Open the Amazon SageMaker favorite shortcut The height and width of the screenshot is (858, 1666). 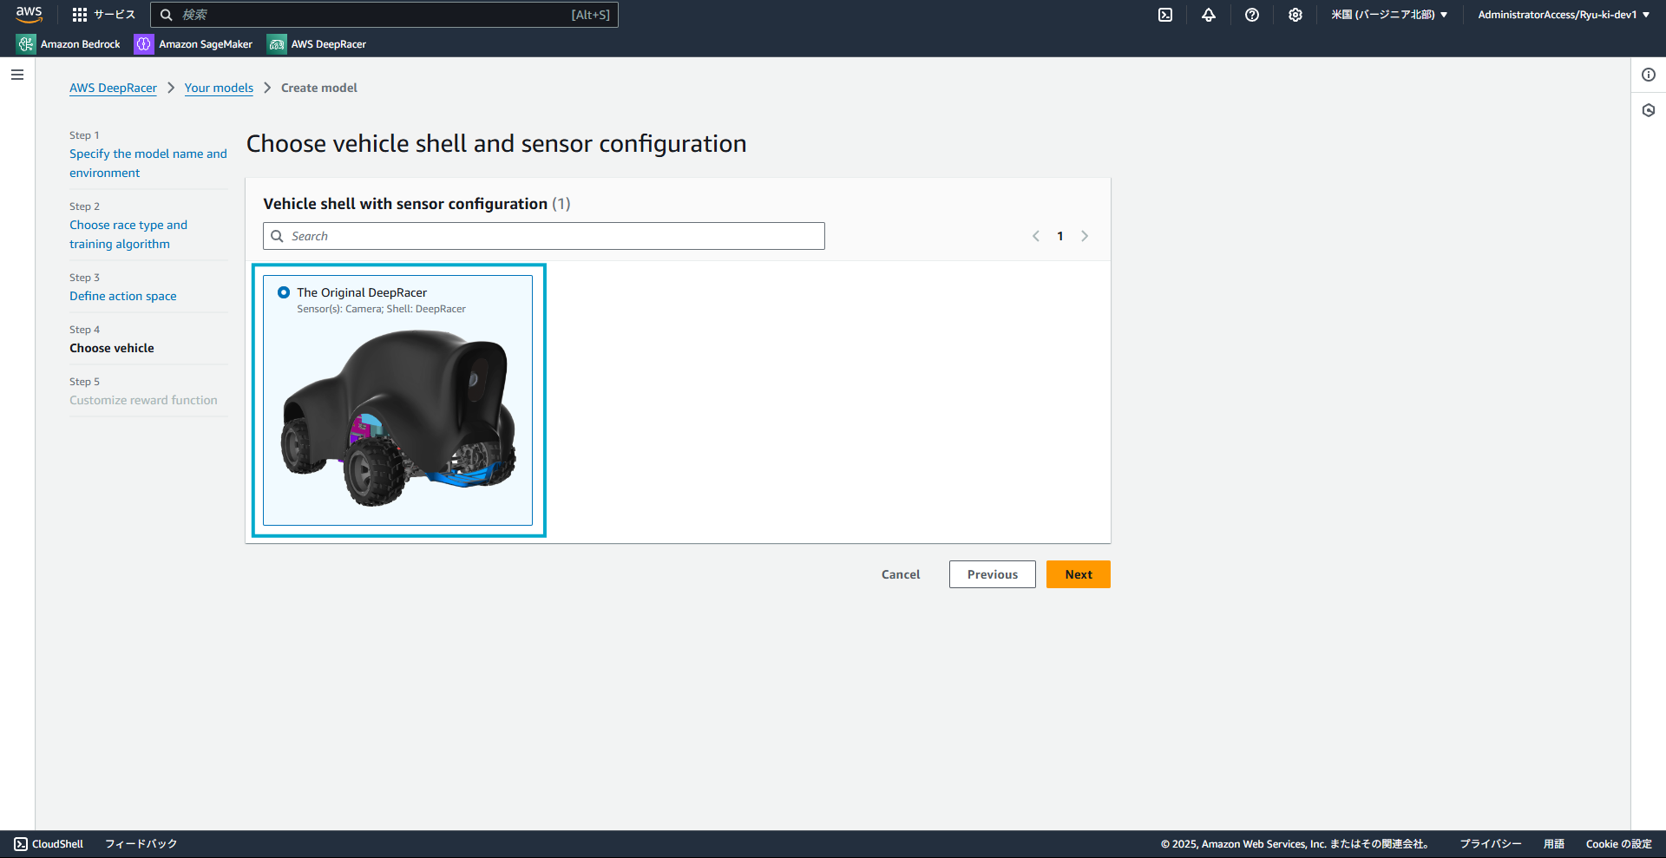pos(193,44)
